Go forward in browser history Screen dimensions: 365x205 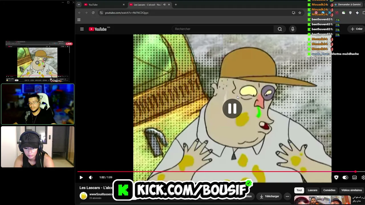[86, 13]
